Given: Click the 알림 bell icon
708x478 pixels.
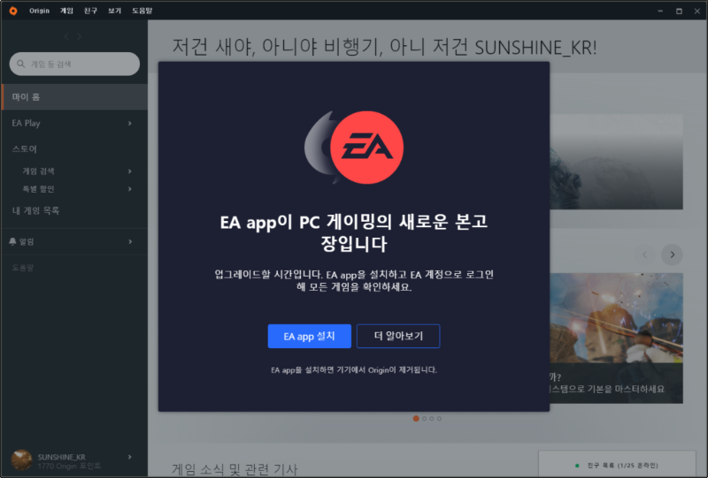Looking at the screenshot, I should [x=12, y=242].
